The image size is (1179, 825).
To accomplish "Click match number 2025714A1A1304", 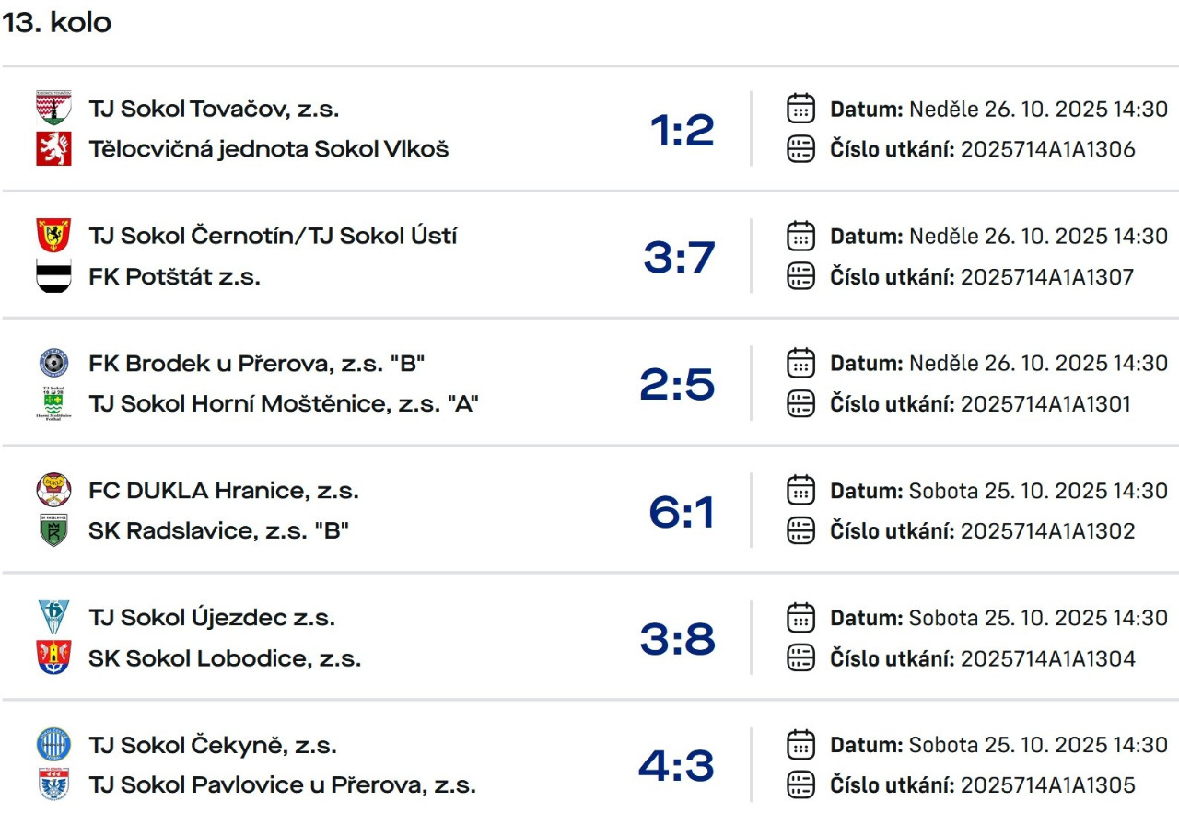I will [1047, 658].
